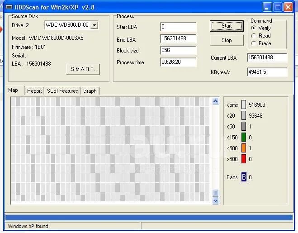Open the SCSI Features tab
This screenshot has width=298, height=233.
pos(62,91)
